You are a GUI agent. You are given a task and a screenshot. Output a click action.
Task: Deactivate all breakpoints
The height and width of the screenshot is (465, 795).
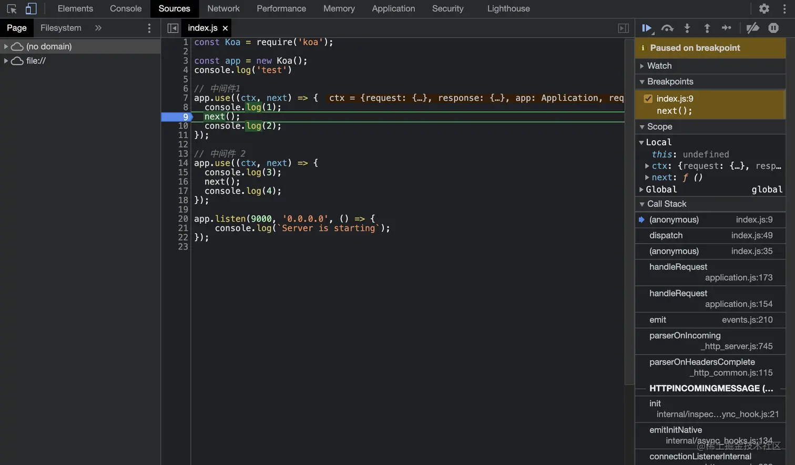(x=753, y=28)
